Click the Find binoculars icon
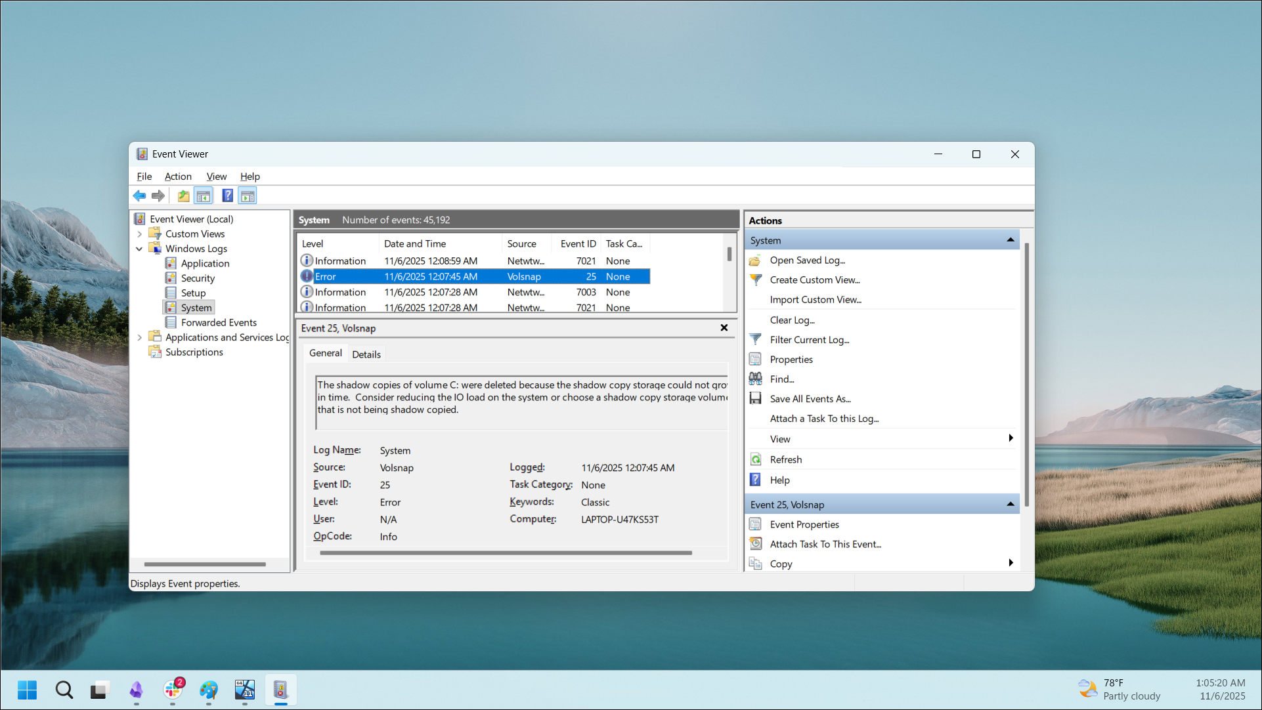Image resolution: width=1262 pixels, height=710 pixels. click(x=756, y=379)
